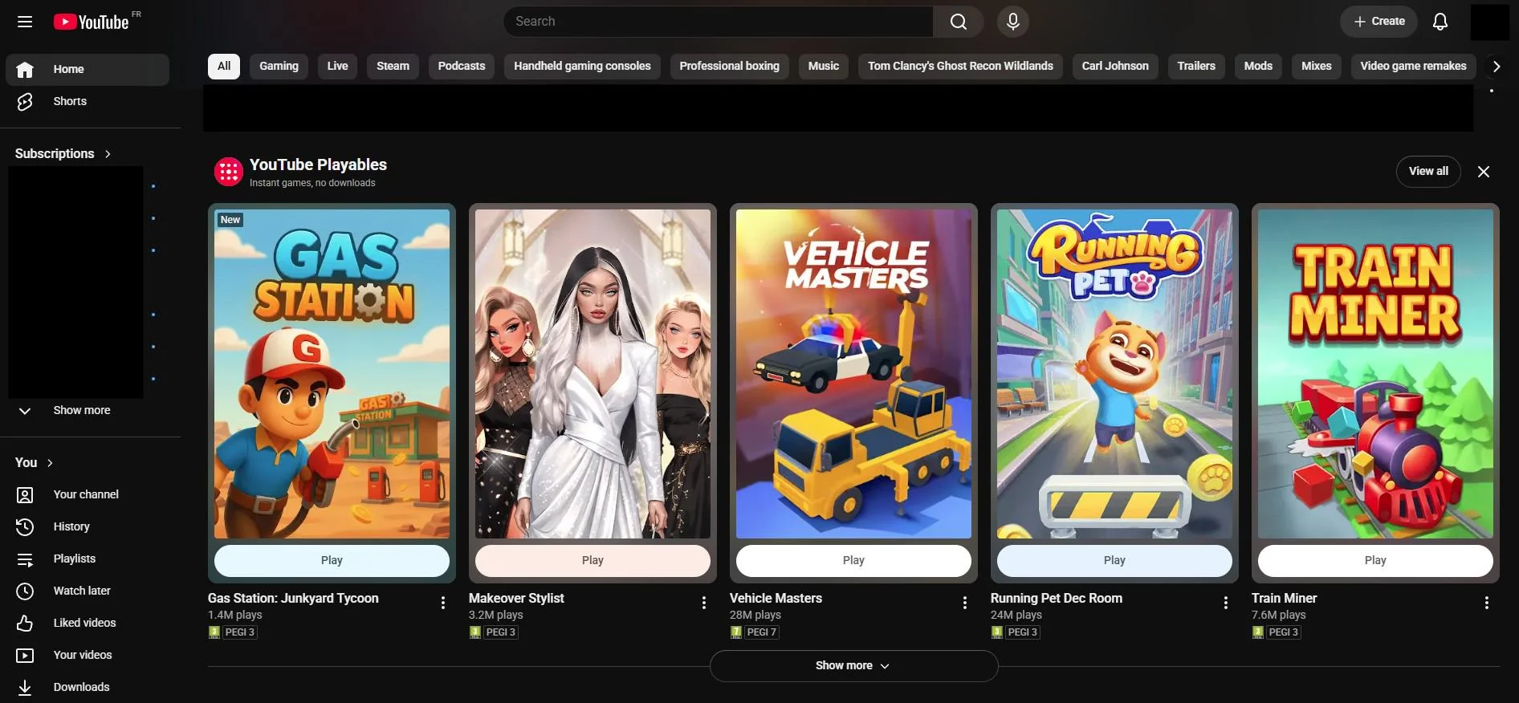Select Handheld gaming consoles chip
The width and height of the screenshot is (1519, 703).
coord(582,67)
